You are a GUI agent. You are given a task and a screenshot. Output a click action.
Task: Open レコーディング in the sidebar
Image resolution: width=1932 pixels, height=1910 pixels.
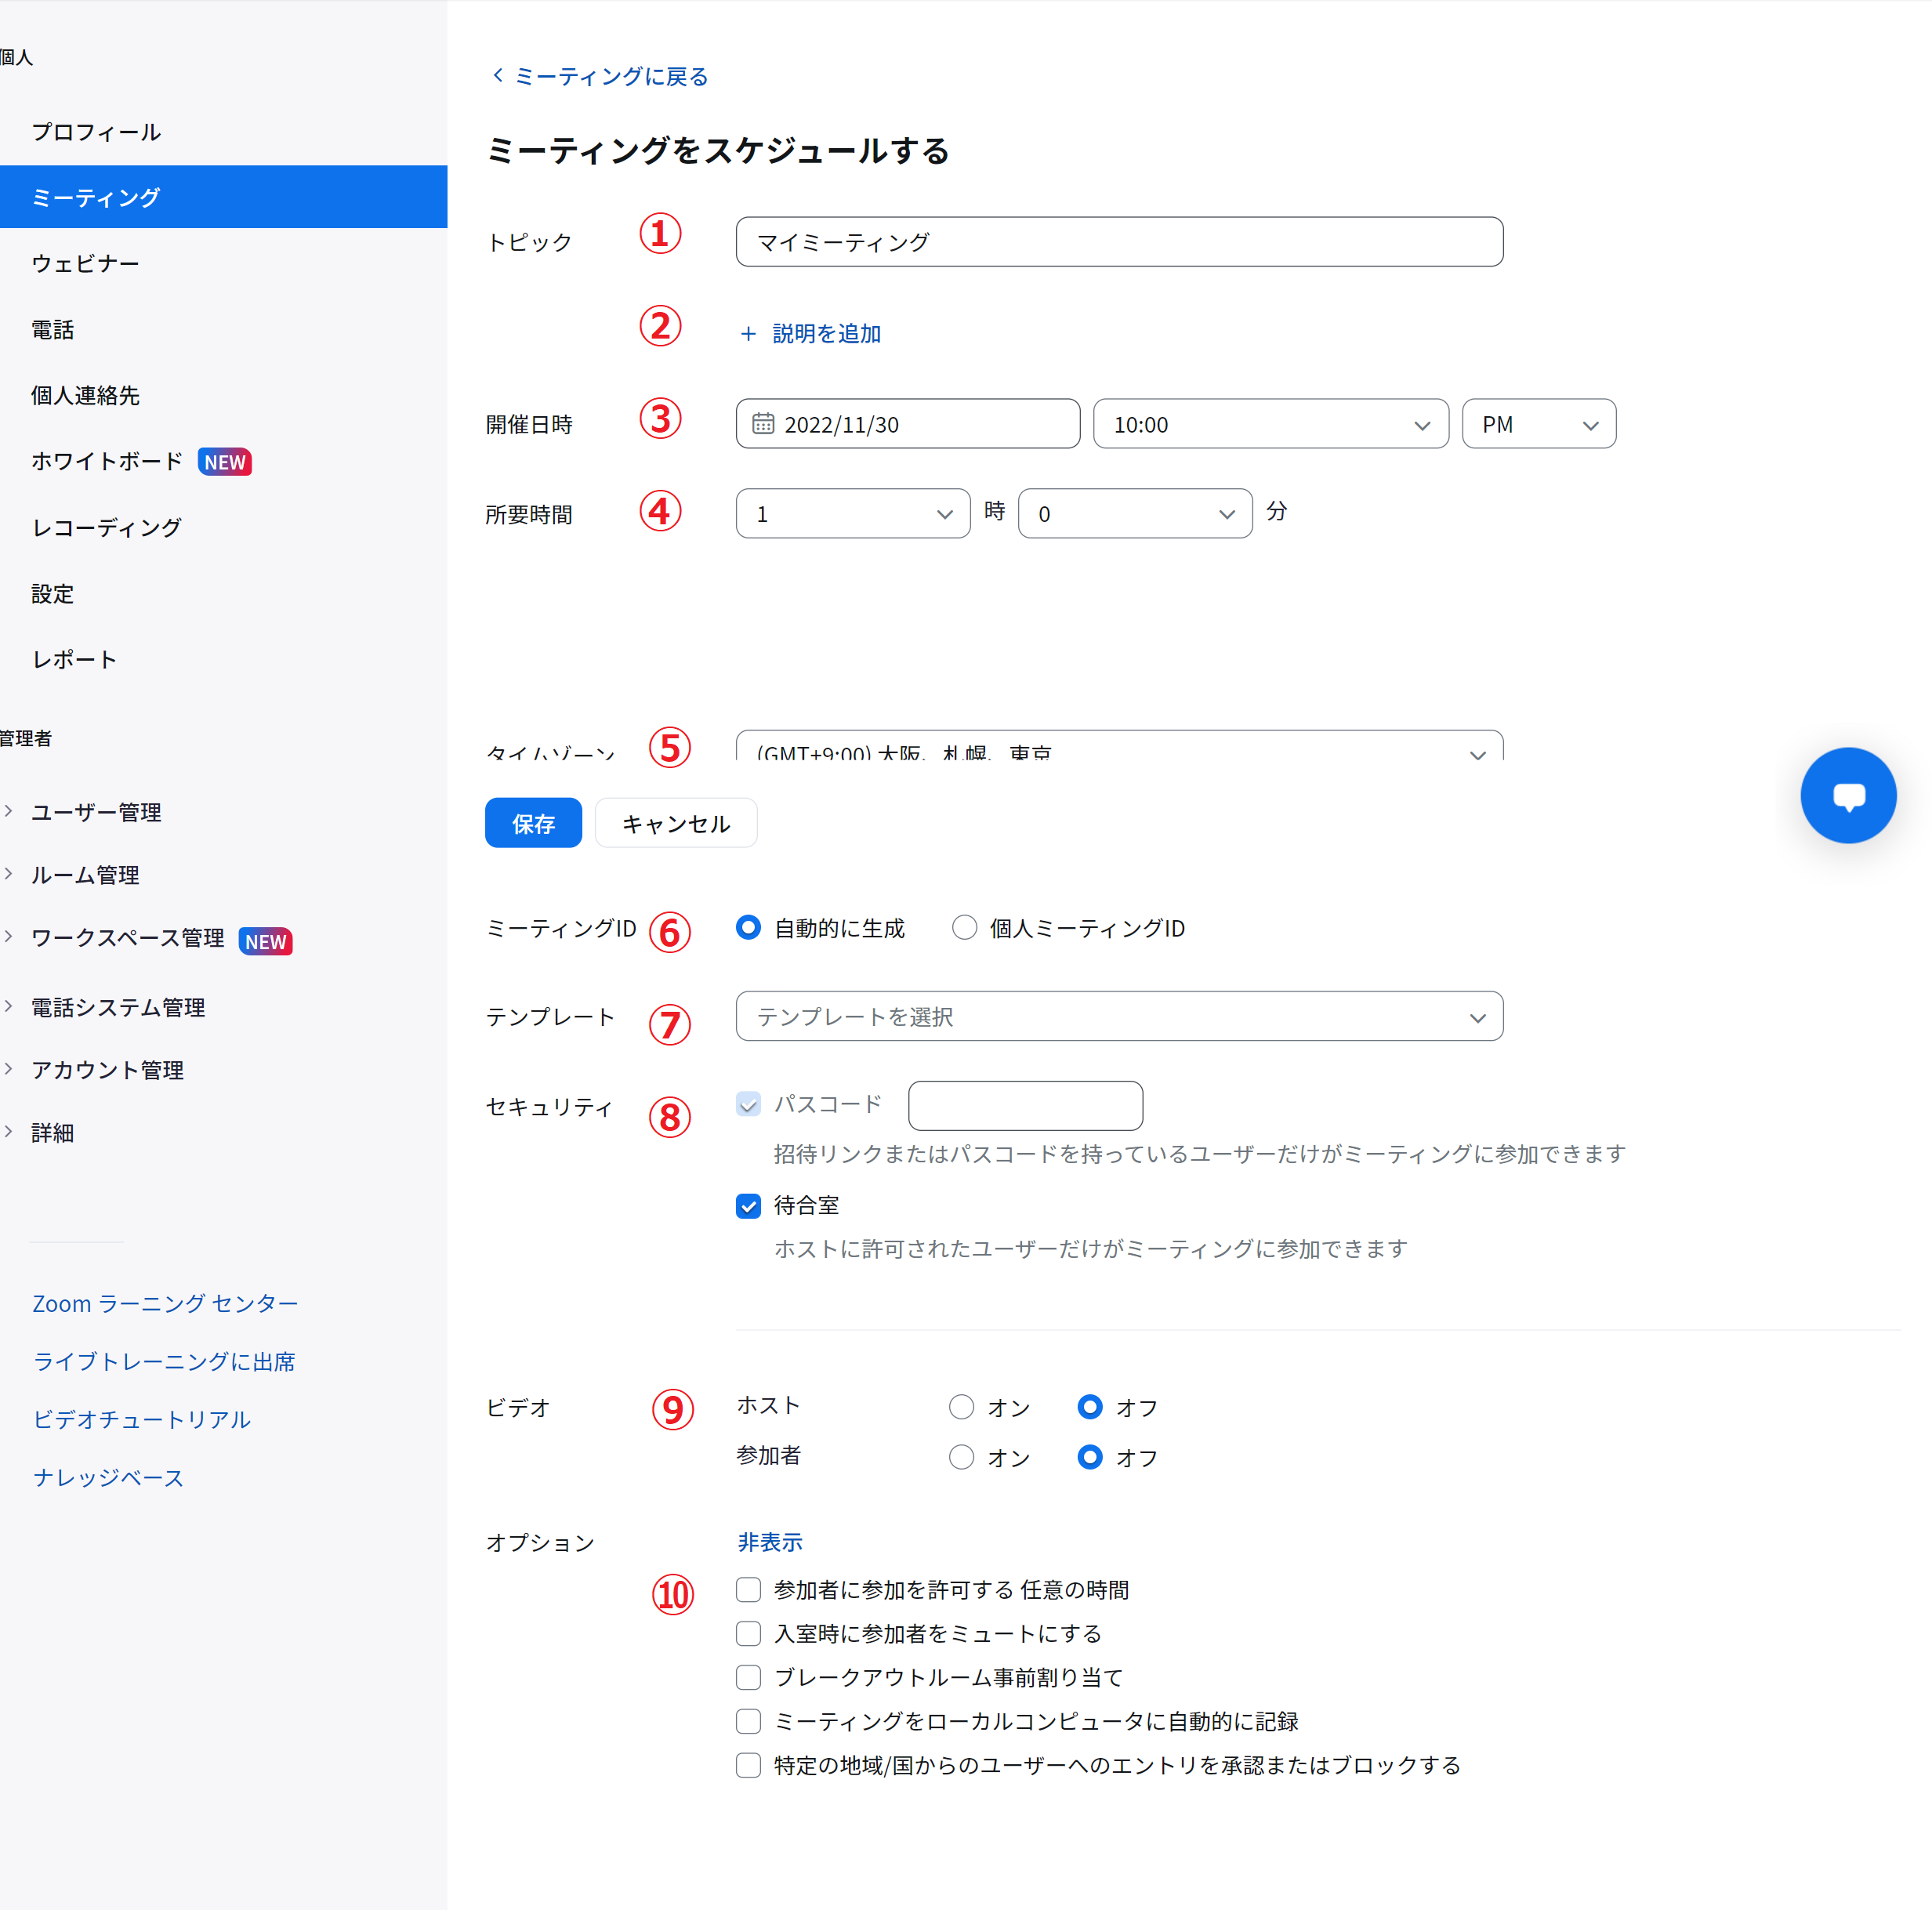(106, 527)
